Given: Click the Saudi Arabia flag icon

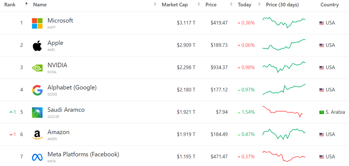Looking at the screenshot, I should click(321, 112).
